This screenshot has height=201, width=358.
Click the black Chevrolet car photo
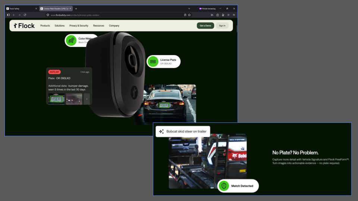(x=170, y=104)
